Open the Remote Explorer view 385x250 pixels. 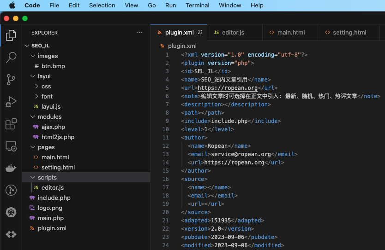pyautogui.click(x=11, y=146)
